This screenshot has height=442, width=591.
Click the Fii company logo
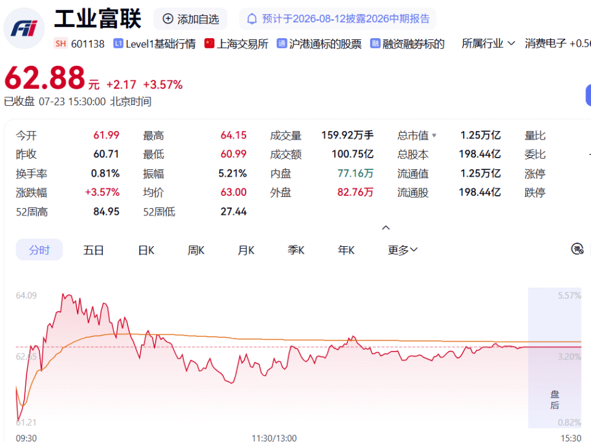click(x=24, y=28)
